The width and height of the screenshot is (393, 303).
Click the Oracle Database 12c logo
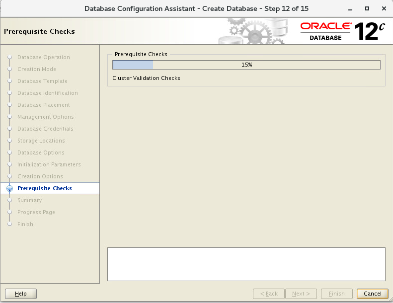pyautogui.click(x=343, y=31)
